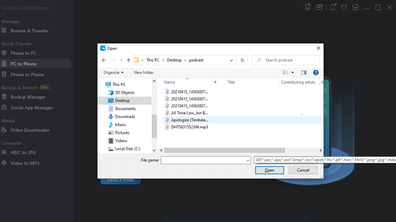Select Local Disk (C:)
Screen dimensions: 396x222
[x=124, y=149]
